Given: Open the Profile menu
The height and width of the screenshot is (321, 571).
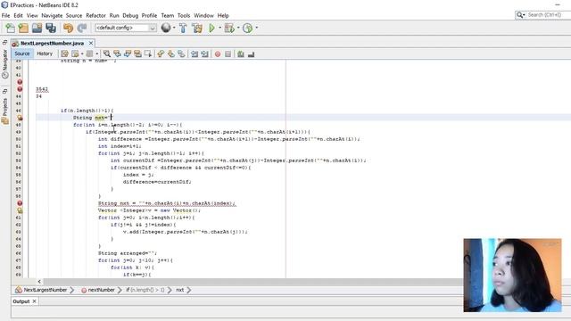Looking at the screenshot, I should pyautogui.click(x=149, y=16).
